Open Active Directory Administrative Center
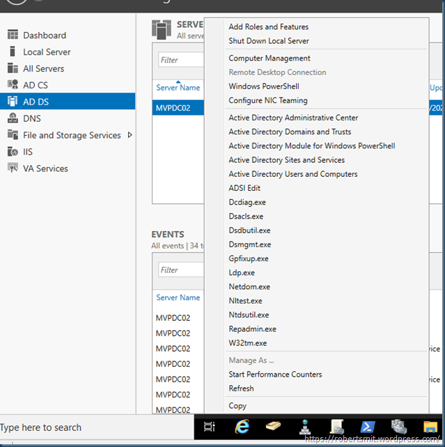 point(293,118)
